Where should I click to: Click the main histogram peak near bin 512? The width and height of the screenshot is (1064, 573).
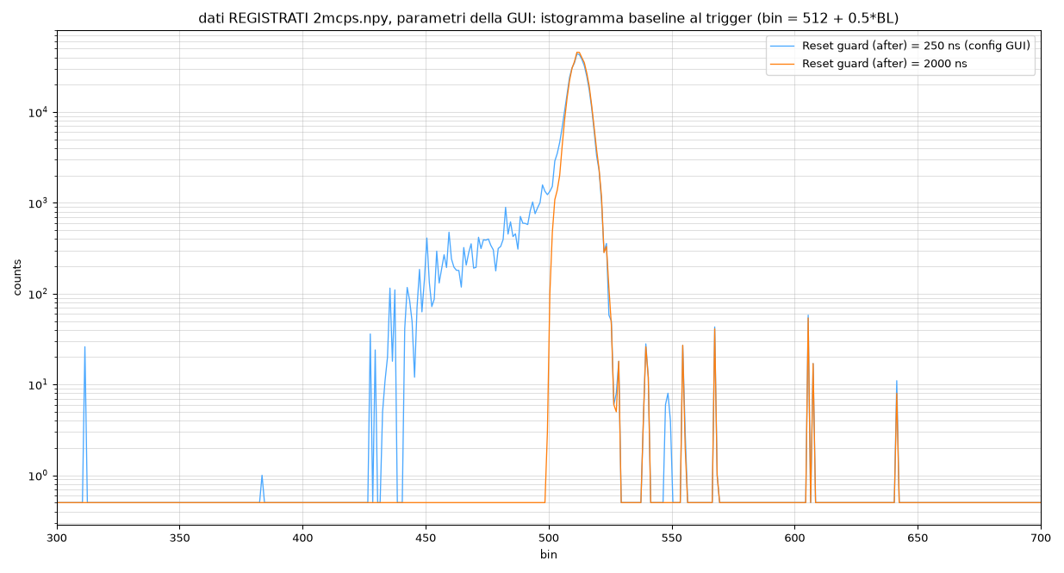[578, 53]
